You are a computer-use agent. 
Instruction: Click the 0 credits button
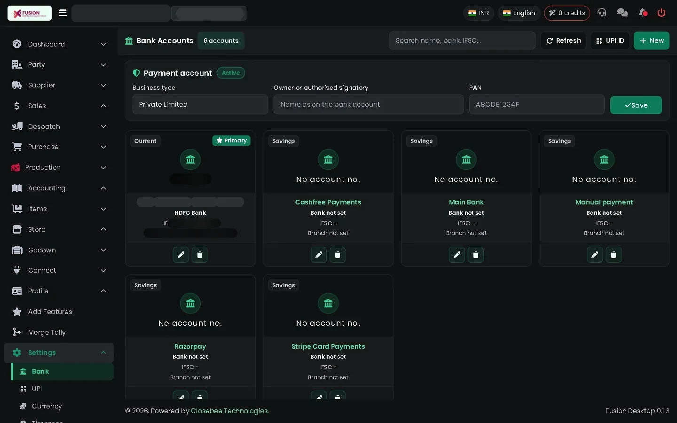click(x=567, y=13)
